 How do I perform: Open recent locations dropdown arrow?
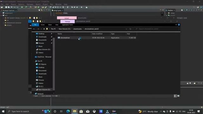pyautogui.click(x=41, y=29)
